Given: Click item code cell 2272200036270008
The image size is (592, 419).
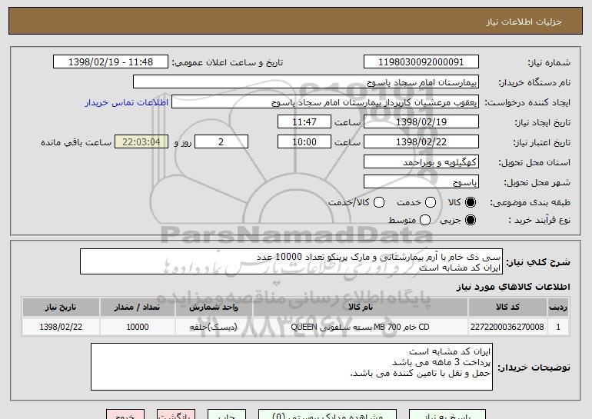Looking at the screenshot, I should [507, 327].
